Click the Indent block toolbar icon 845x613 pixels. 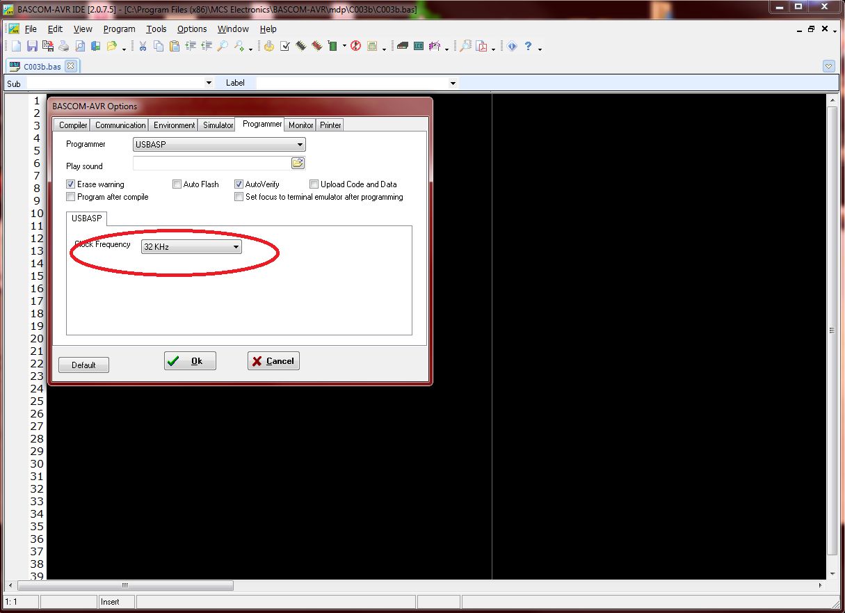coord(191,46)
